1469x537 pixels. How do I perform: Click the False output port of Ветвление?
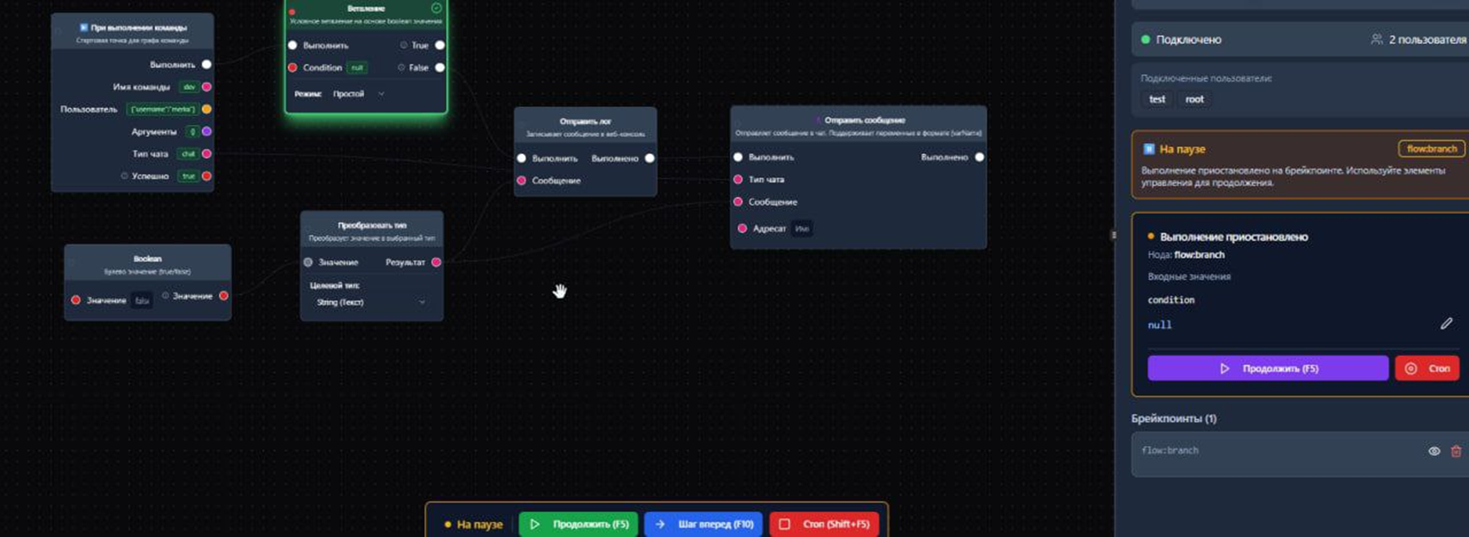point(440,67)
